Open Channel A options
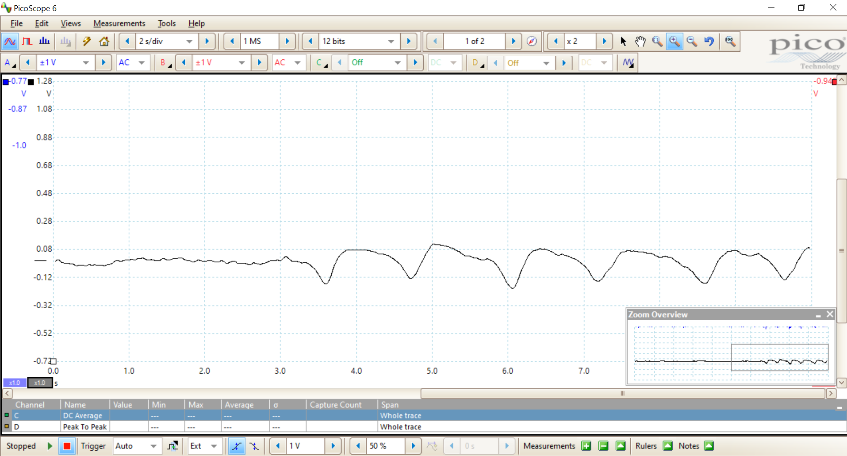 tap(10, 63)
